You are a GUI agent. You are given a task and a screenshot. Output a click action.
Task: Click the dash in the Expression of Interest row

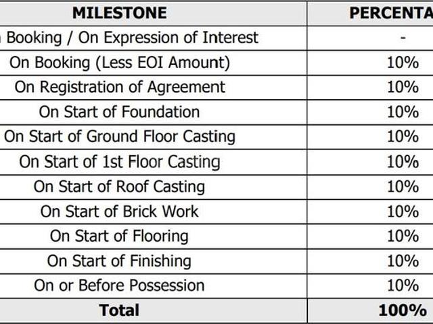coord(403,38)
